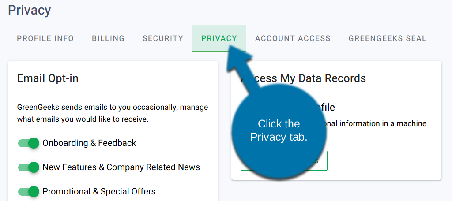
Task: Click the 'New Features & Company Related News' label
Action: pyautogui.click(x=121, y=167)
